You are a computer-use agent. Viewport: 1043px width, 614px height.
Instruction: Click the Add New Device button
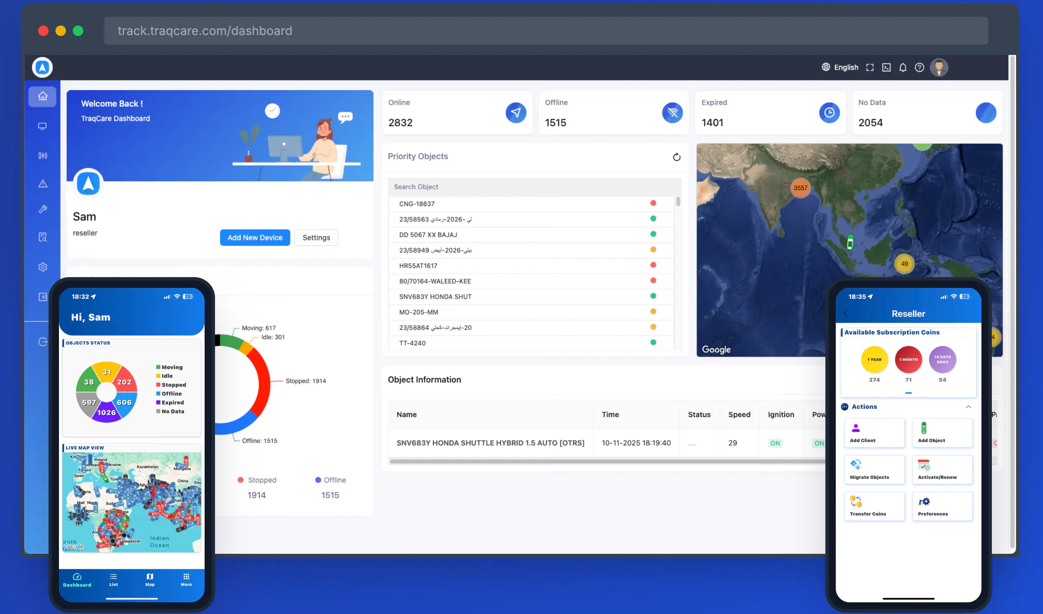255,238
